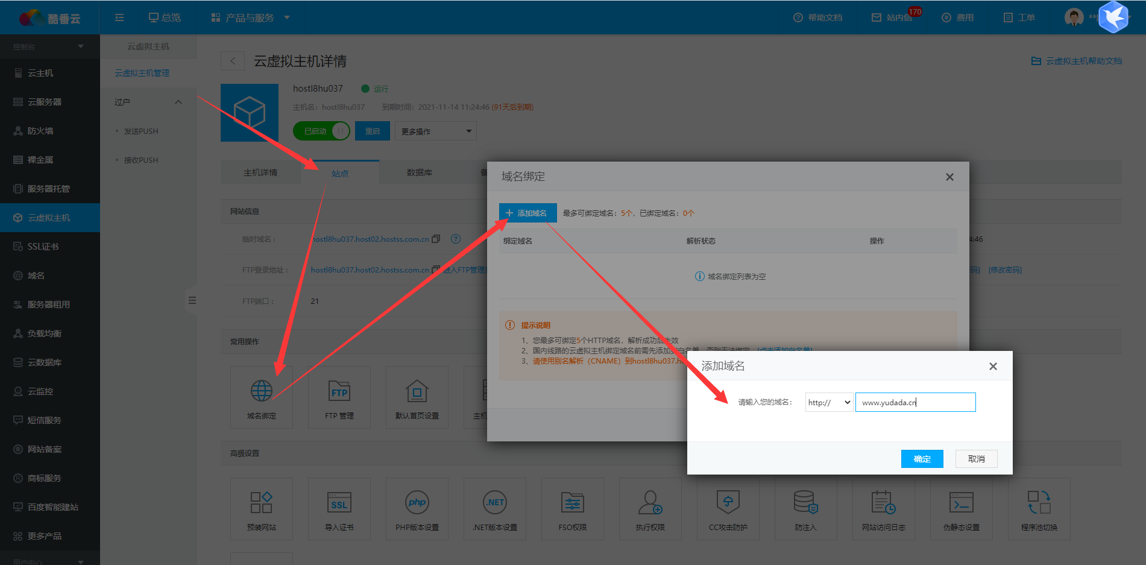Open the 产品与服务 dropdown menu

point(250,17)
